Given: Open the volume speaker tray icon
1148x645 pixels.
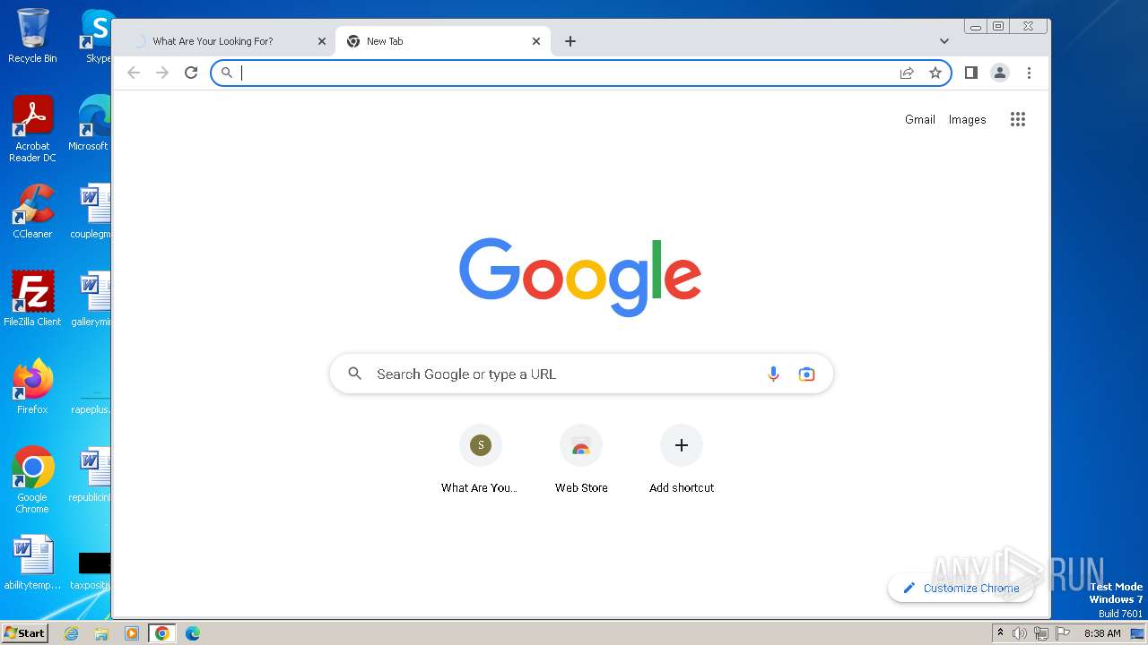Looking at the screenshot, I should (x=1020, y=632).
